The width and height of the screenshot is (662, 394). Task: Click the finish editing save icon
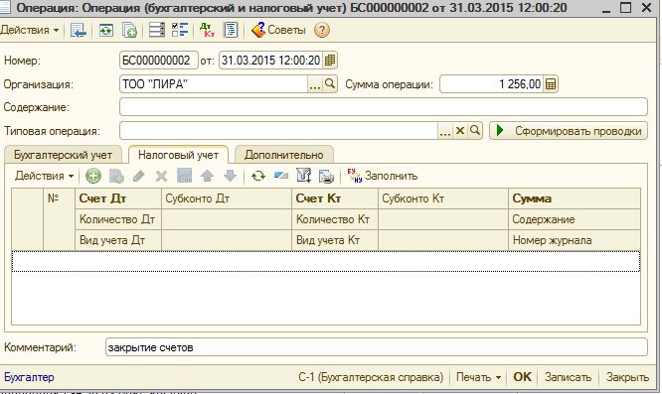tap(185, 176)
